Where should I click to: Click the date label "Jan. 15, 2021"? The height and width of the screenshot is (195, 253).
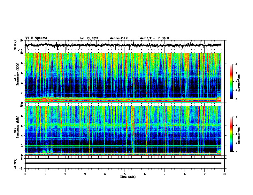tap(89, 38)
